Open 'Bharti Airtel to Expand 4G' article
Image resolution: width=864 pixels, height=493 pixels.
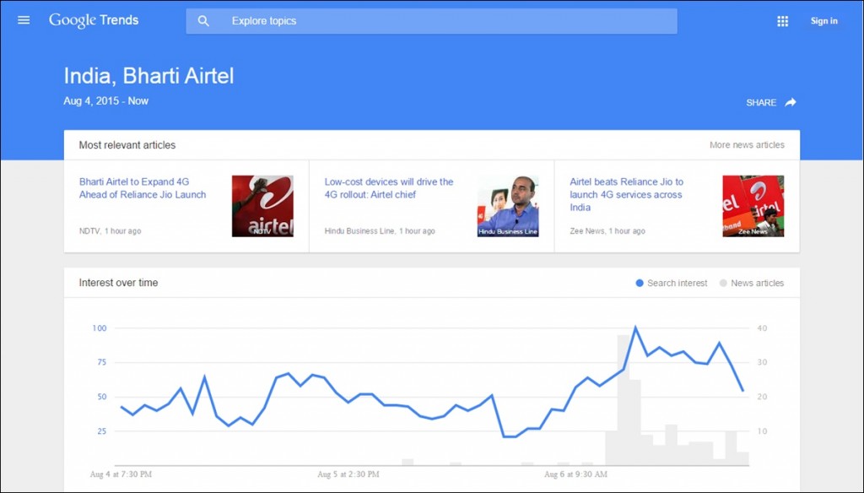point(142,188)
